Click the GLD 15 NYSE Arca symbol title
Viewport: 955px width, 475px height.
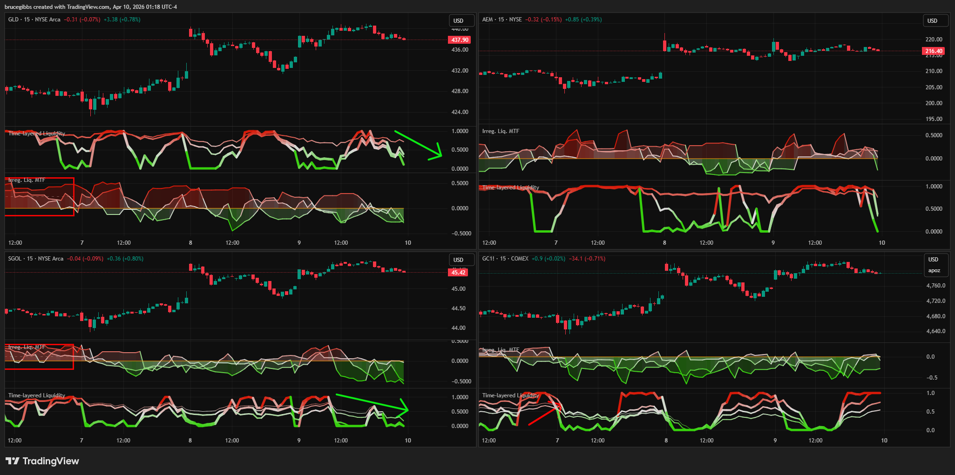(x=34, y=20)
